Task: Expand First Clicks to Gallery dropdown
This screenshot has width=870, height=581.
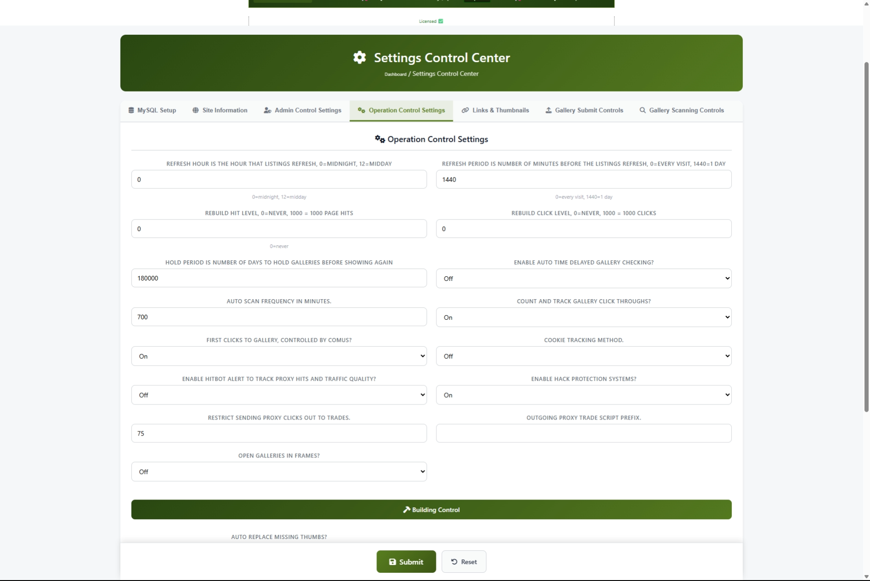Action: point(279,356)
